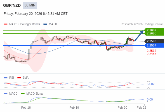
Task: Click the 'MA 50' legend label
Action: tap(53, 24)
